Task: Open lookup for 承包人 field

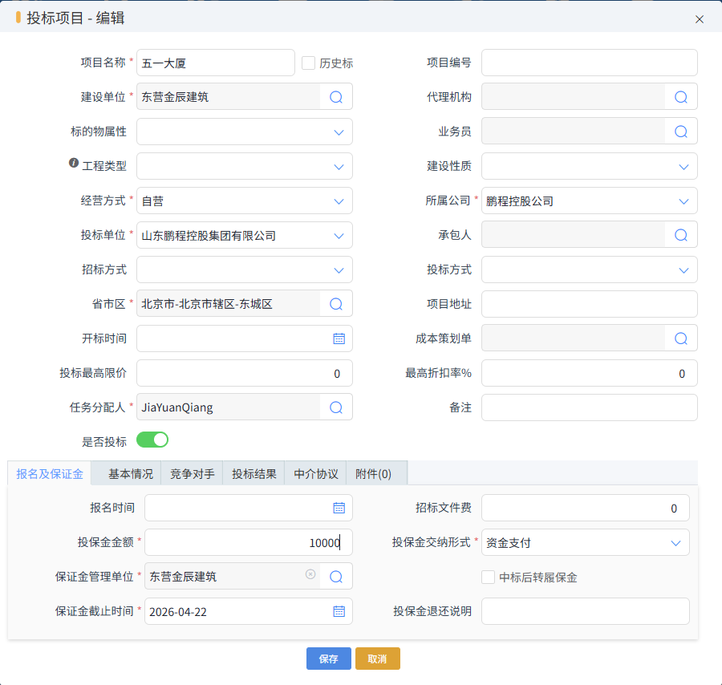Action: pos(681,235)
